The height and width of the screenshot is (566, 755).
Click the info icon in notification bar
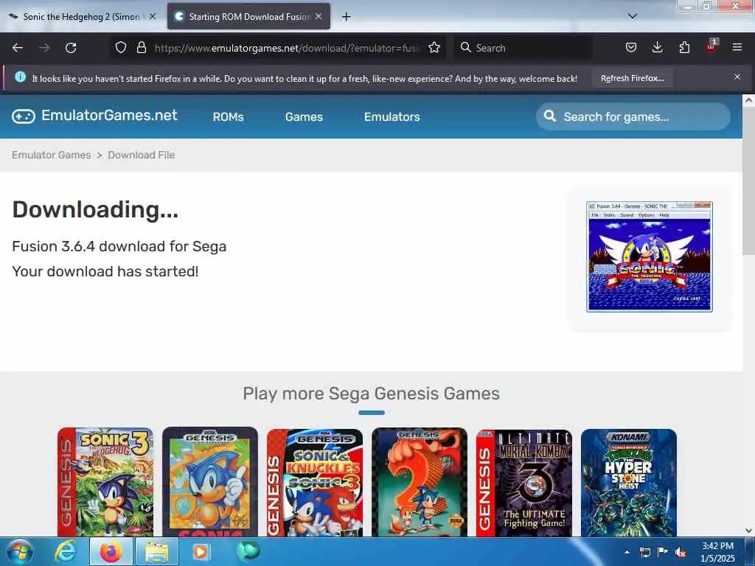[x=20, y=77]
